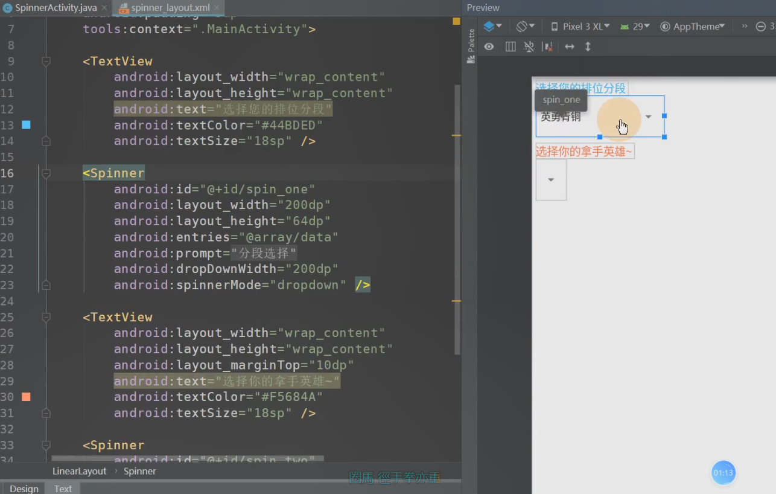Show more preview toolbar actions chevron

745,27
